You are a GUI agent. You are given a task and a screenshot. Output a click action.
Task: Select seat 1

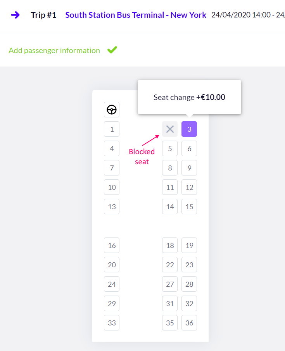coord(112,129)
